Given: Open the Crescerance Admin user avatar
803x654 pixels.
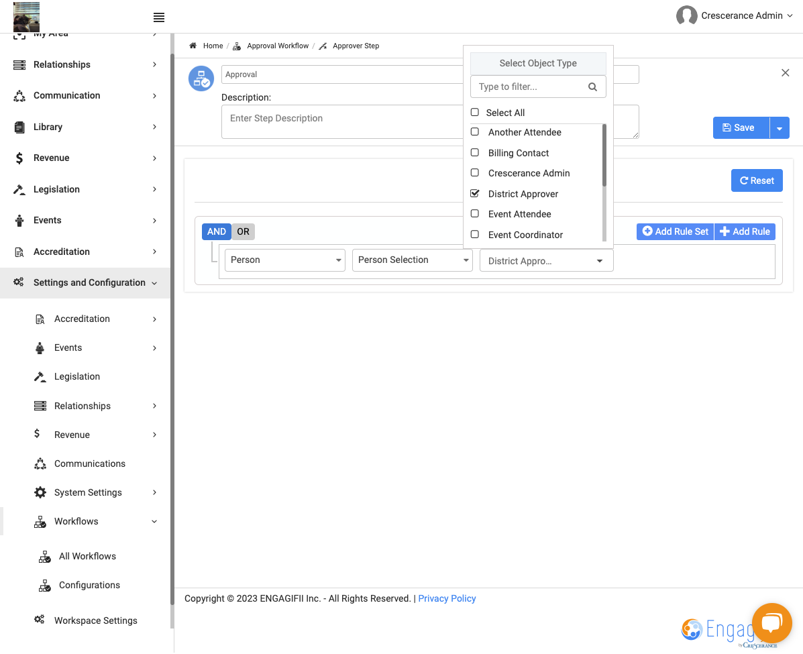Looking at the screenshot, I should (x=686, y=15).
